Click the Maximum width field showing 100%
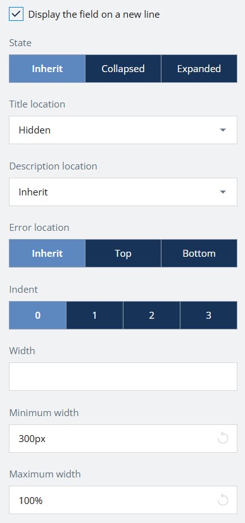The height and width of the screenshot is (523, 245). 123,500
